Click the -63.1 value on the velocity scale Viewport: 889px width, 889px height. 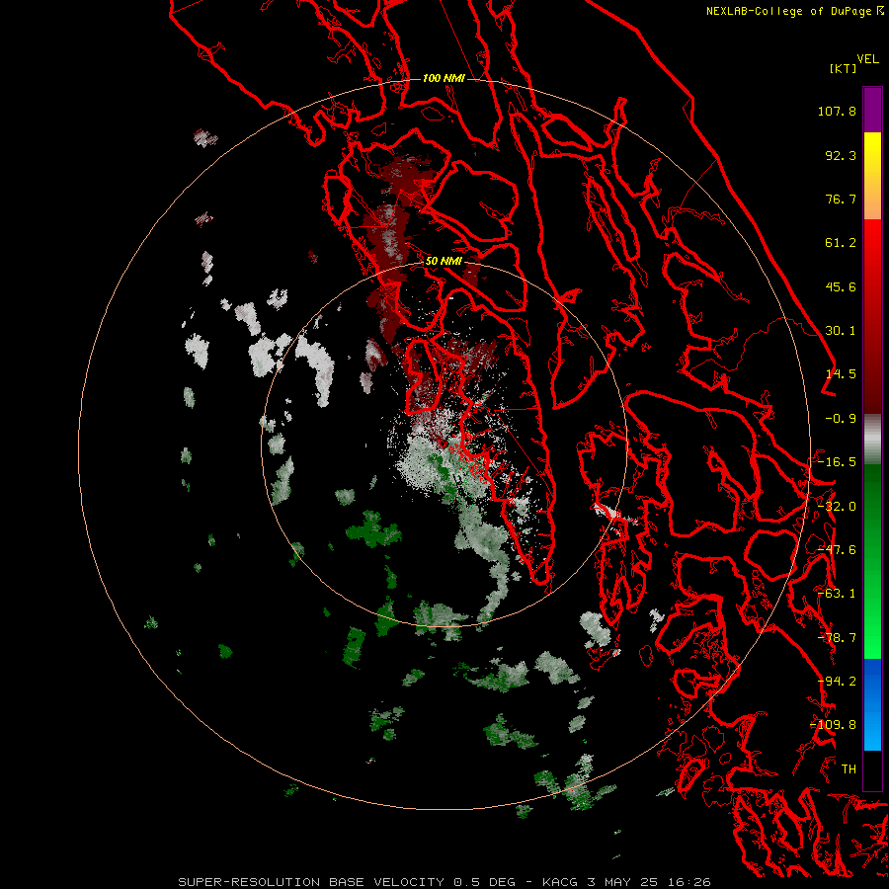[x=837, y=594]
